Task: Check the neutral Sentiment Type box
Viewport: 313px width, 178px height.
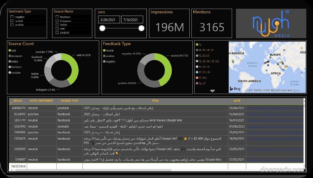Action: point(12,21)
